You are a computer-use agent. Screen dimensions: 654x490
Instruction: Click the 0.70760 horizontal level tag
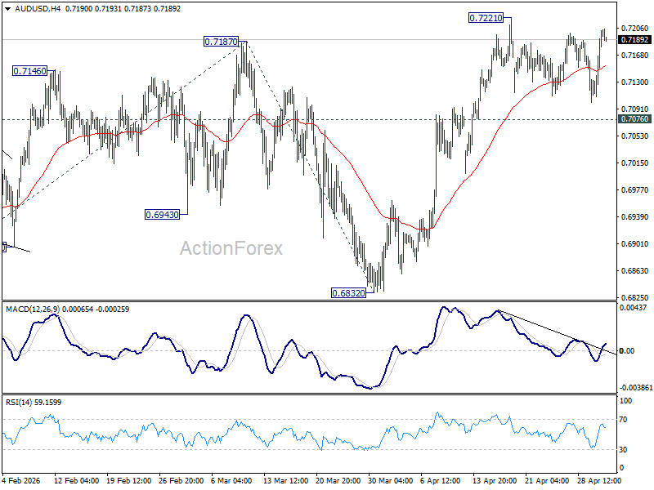tap(634, 119)
